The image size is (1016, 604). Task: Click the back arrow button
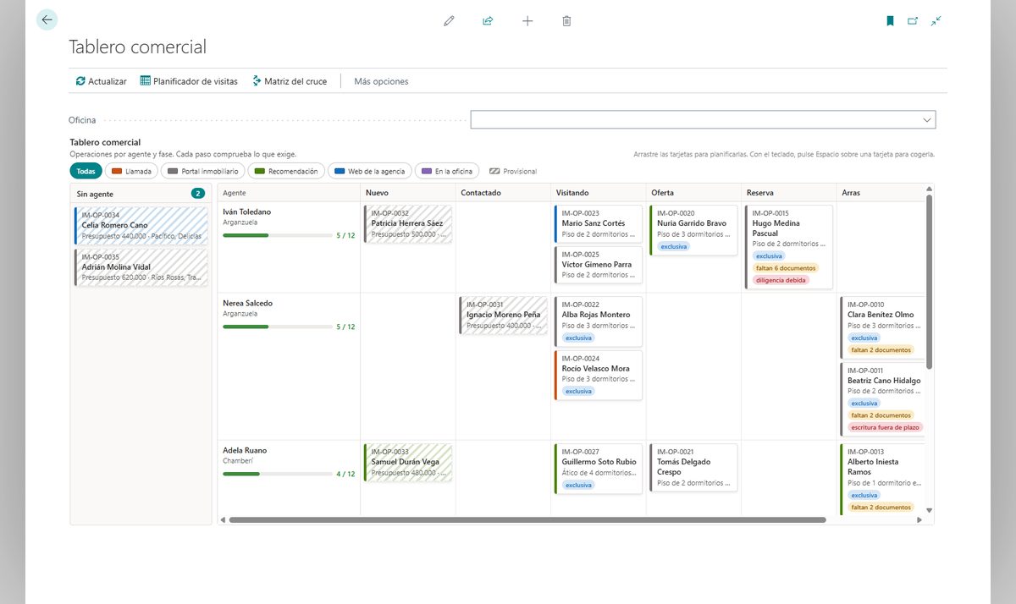(47, 19)
